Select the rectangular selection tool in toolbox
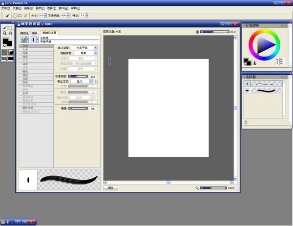 tap(10, 28)
